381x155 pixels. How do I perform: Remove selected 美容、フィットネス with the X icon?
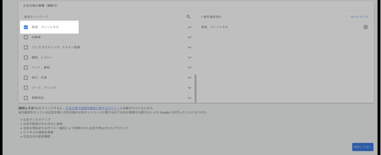365,27
